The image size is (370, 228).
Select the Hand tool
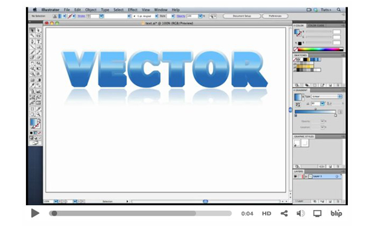pos(33,115)
